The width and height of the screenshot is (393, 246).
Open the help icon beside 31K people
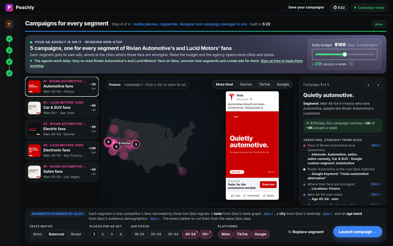click(351, 64)
